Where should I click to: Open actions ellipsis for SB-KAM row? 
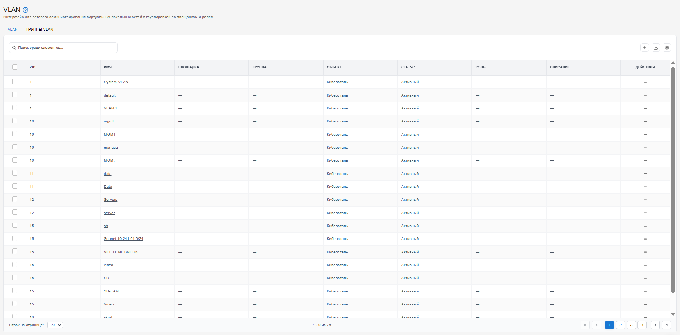tap(645, 291)
